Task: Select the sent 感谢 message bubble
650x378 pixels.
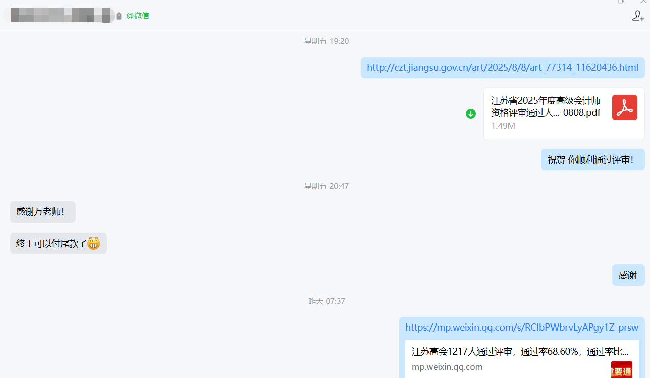Action: pos(628,275)
